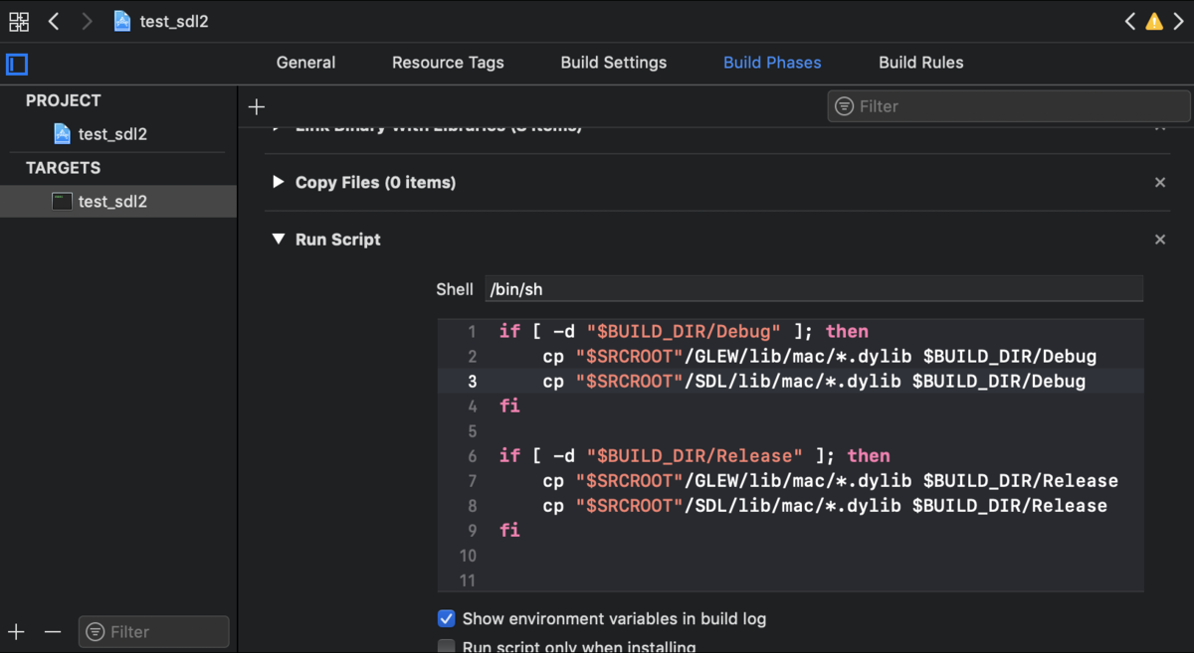Click script line 8 copying SDL to Release
This screenshot has width=1194, height=653.
825,505
